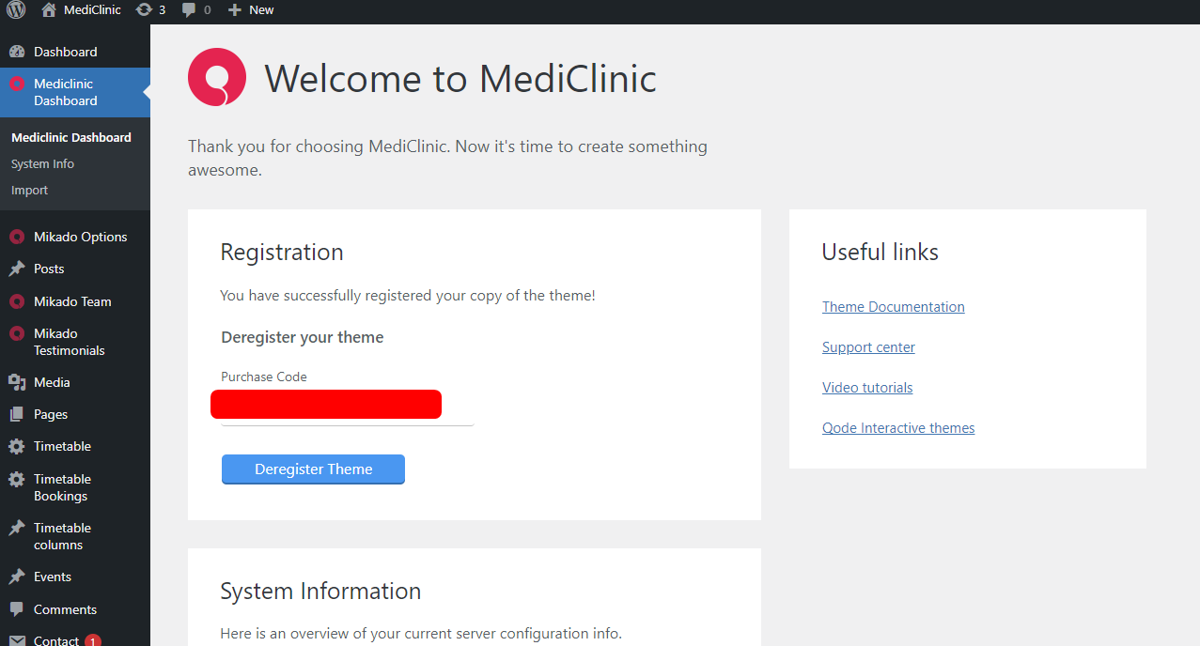This screenshot has width=1200, height=646.
Task: Open the MediClinic home site icon
Action: tap(49, 10)
